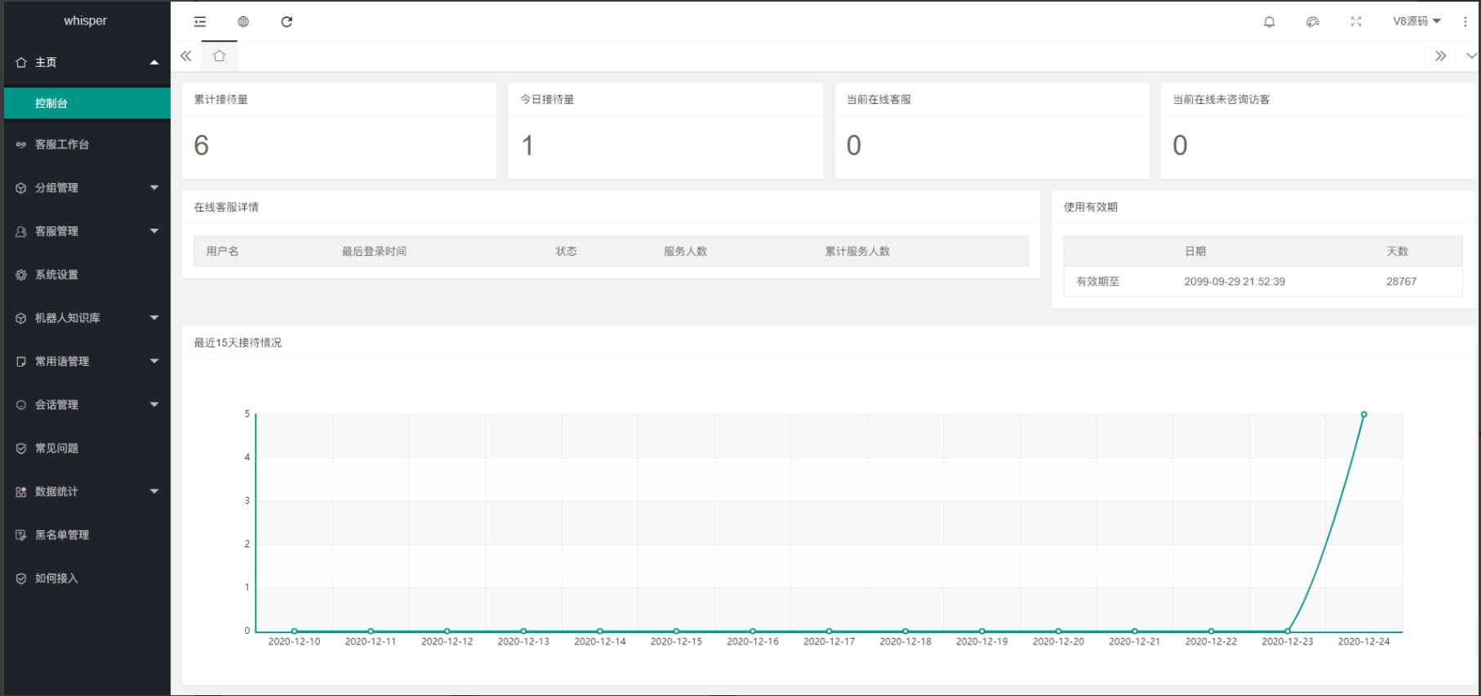Select 控制台 in the sidebar
Screen dimensions: 1481x696
[x=86, y=103]
